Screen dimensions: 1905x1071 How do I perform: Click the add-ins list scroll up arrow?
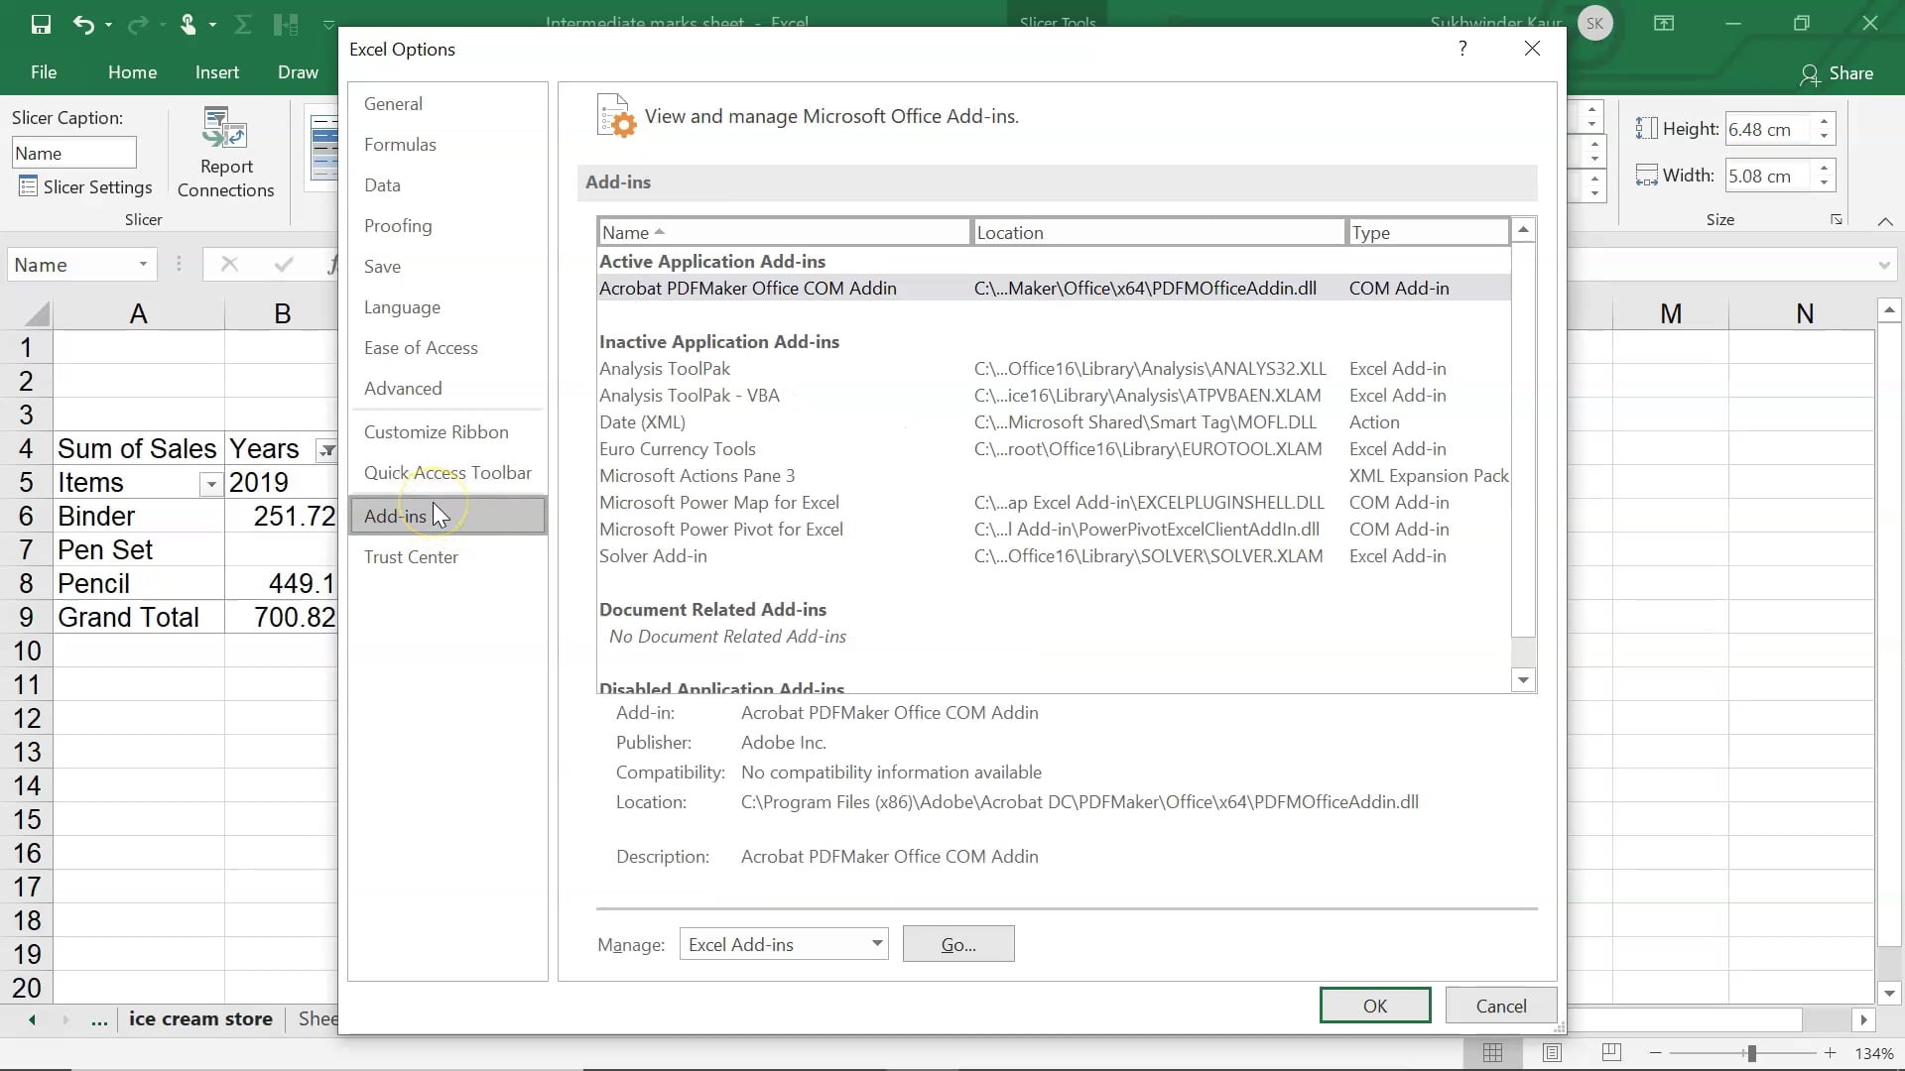[1523, 230]
